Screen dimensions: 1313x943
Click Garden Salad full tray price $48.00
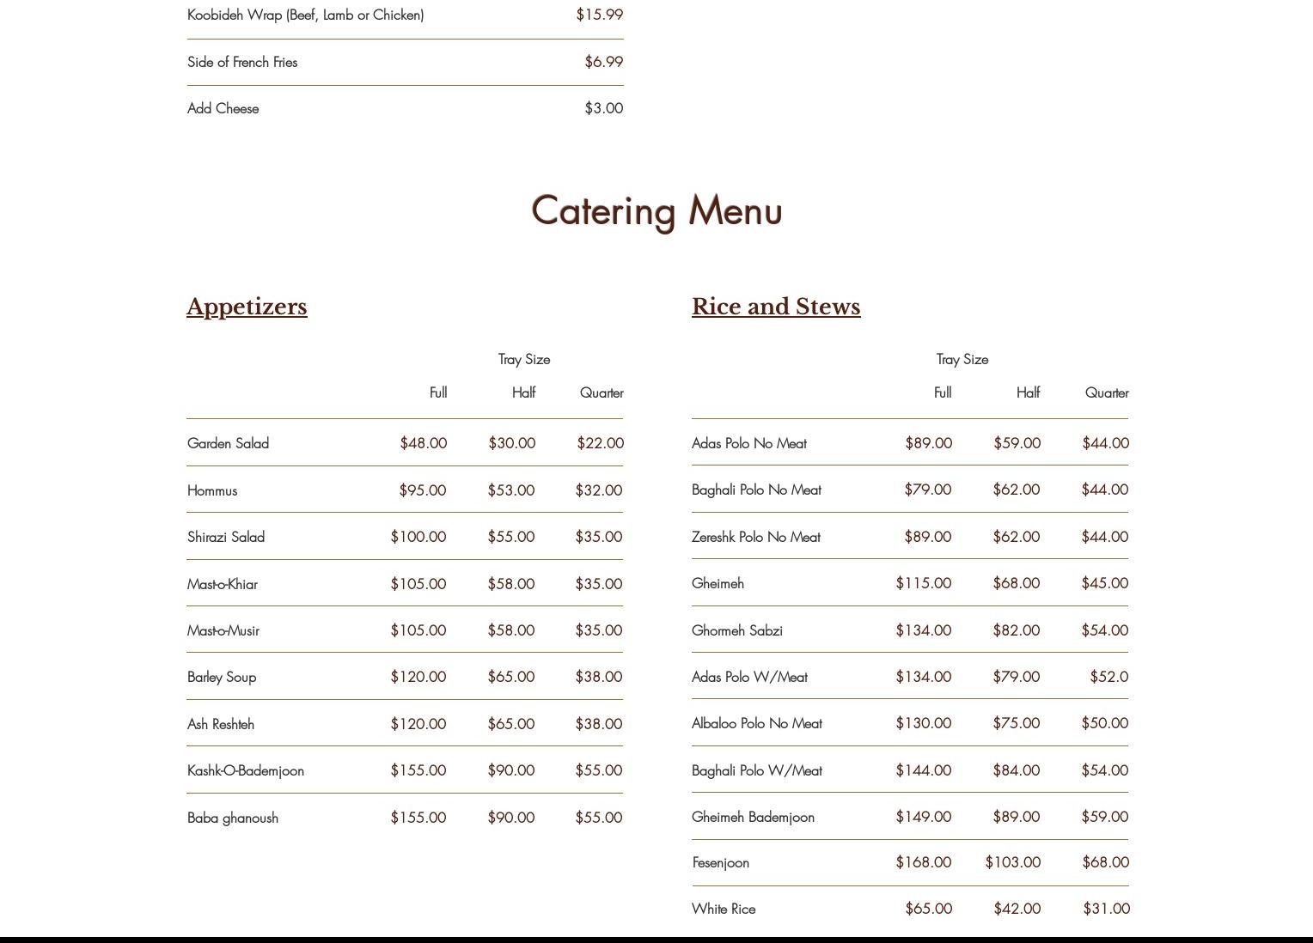click(x=423, y=443)
